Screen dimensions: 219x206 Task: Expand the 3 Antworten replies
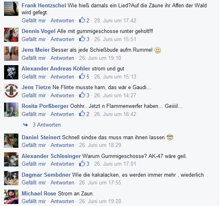46,125
